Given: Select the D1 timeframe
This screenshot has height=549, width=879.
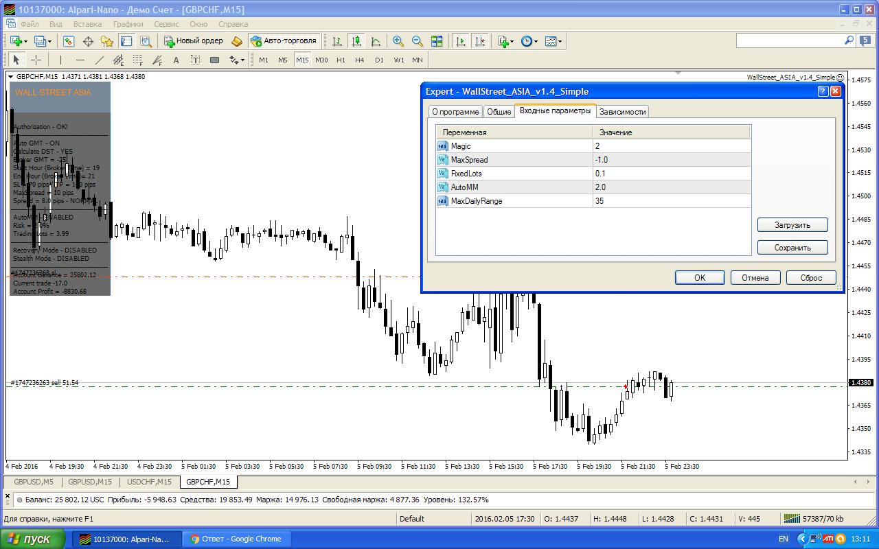Looking at the screenshot, I should click(379, 60).
